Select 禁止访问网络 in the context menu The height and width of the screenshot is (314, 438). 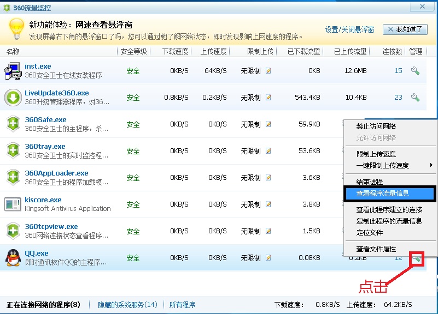point(376,126)
